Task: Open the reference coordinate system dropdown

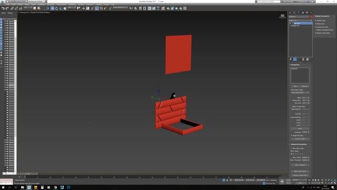Action: 72,7
